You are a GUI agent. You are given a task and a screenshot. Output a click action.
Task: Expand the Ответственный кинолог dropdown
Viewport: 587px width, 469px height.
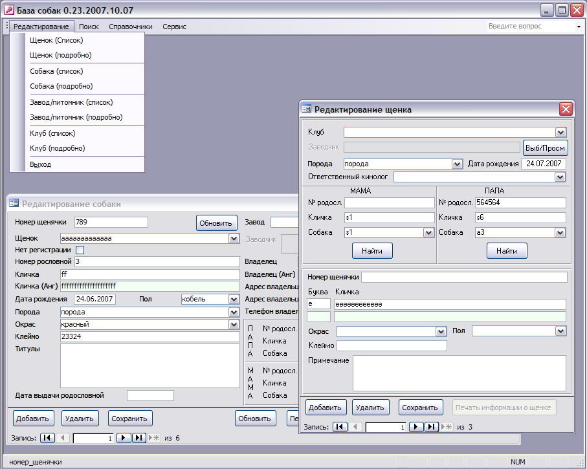(560, 177)
